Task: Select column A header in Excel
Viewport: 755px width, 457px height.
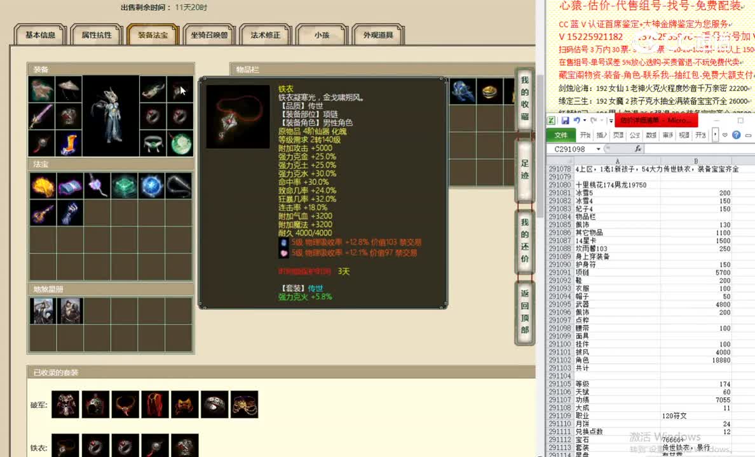Action: pyautogui.click(x=617, y=161)
